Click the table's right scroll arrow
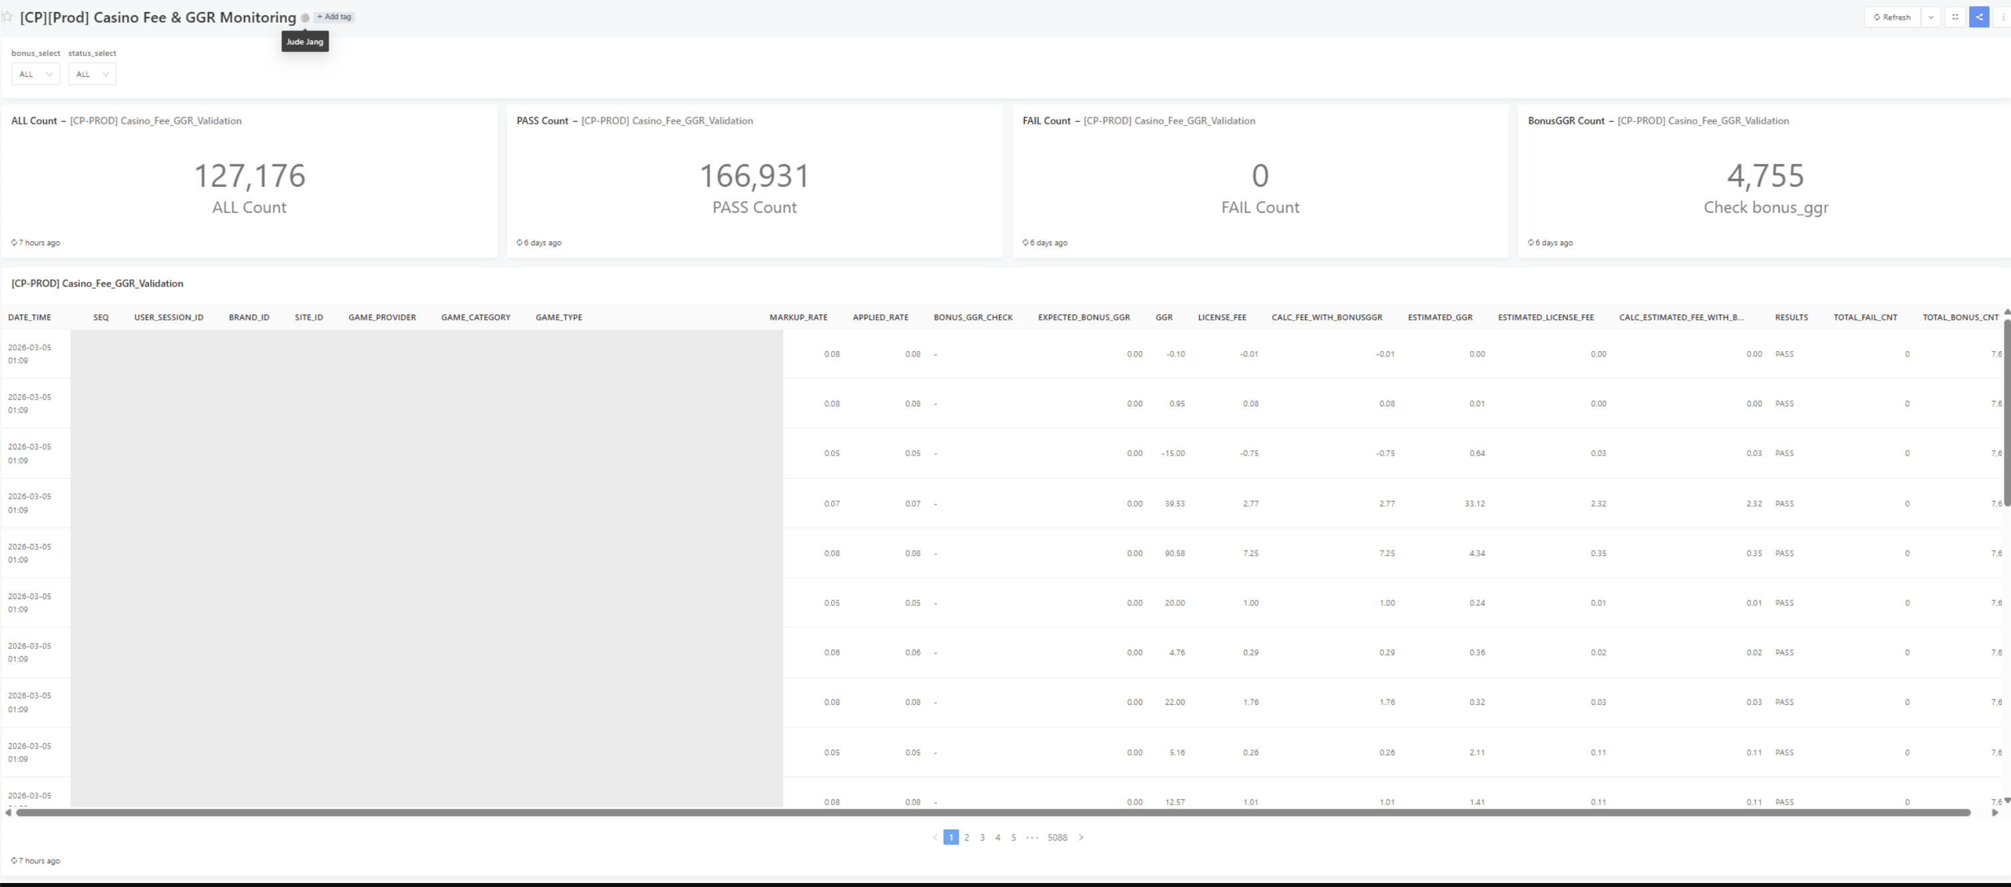The height and width of the screenshot is (887, 2011). point(1994,813)
